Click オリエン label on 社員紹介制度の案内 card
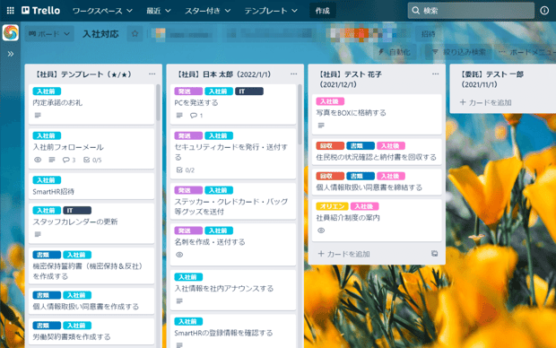 (x=332, y=206)
